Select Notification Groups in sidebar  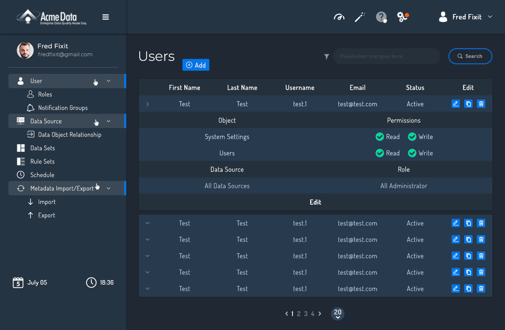(63, 108)
